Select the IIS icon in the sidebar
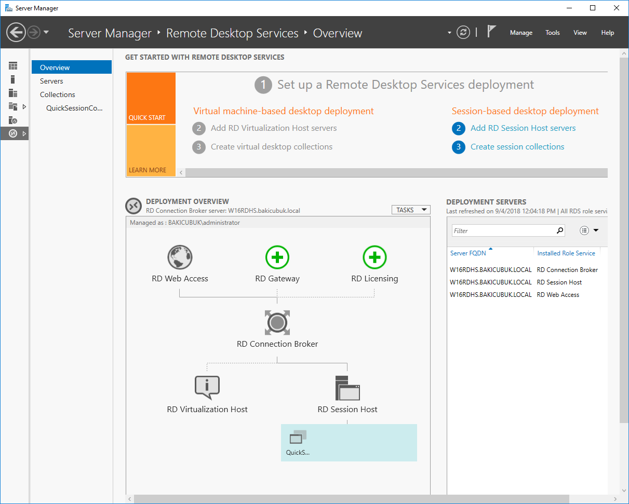This screenshot has height=504, width=629. point(13,120)
